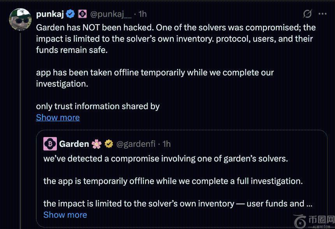Click the pink affiliation badge next to punkaj
The image size is (335, 229).
pos(82,14)
